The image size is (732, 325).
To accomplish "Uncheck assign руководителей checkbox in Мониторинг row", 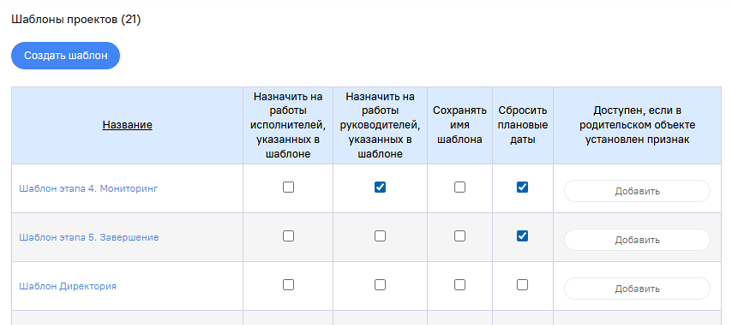I will [380, 187].
